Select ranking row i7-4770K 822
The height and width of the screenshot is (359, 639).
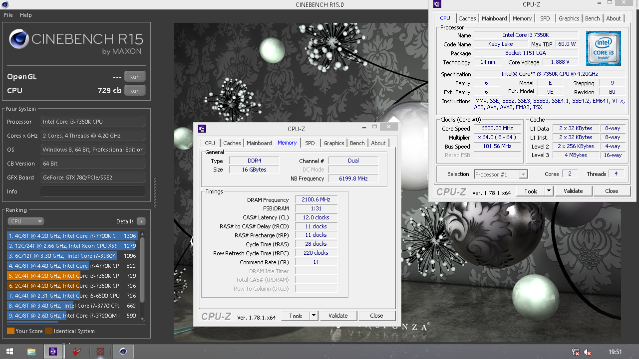(x=72, y=266)
